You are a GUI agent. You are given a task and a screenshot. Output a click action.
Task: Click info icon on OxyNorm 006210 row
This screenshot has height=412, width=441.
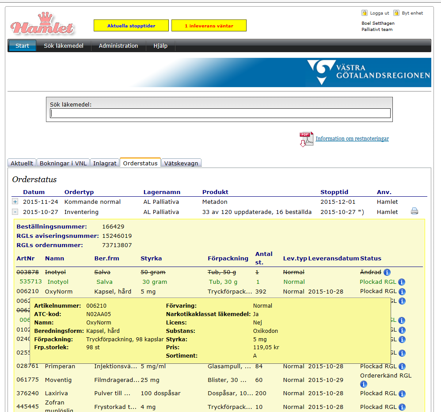coord(402,292)
